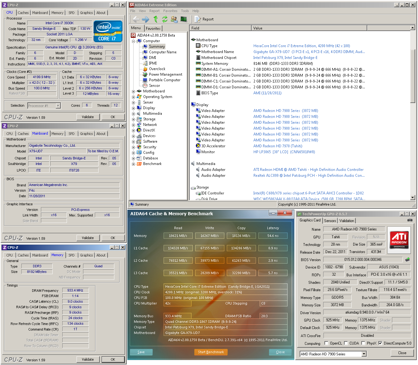Expand the Storage node in AIDA64 tree
418x365 pixels.
click(133, 119)
